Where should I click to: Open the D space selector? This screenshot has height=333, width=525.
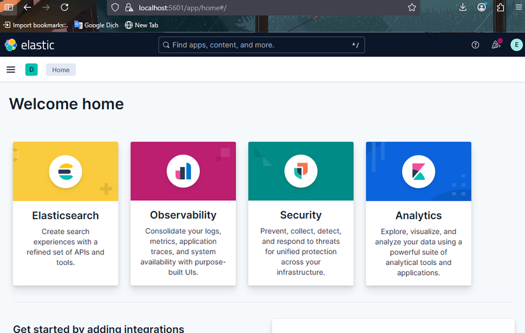click(31, 69)
